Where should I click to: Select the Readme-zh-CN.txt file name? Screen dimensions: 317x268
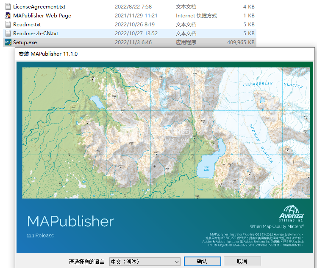36,34
